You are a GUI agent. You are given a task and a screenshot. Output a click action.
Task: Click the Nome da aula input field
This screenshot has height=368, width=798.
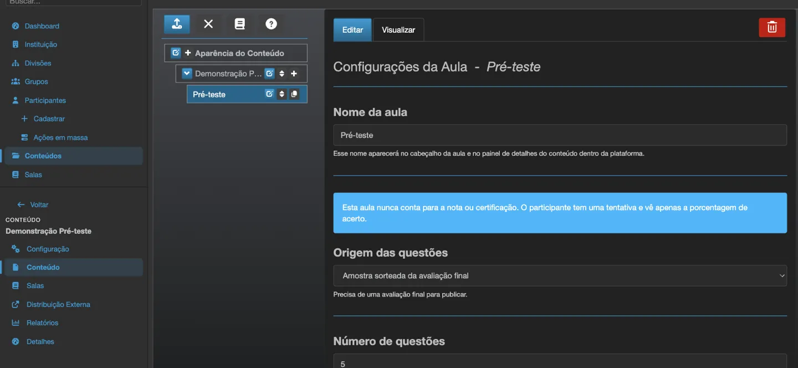point(560,135)
